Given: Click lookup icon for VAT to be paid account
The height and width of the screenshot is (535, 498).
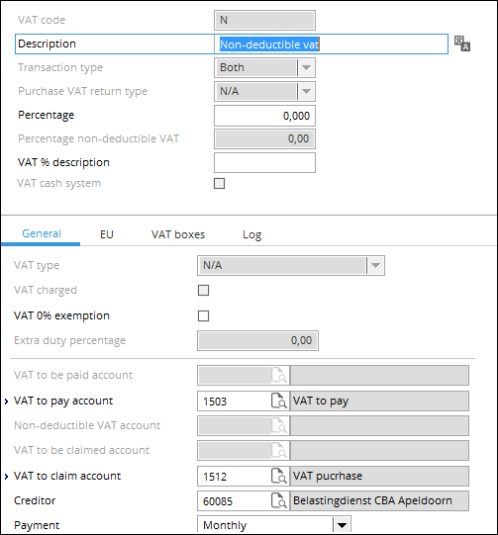Looking at the screenshot, I should (x=279, y=376).
